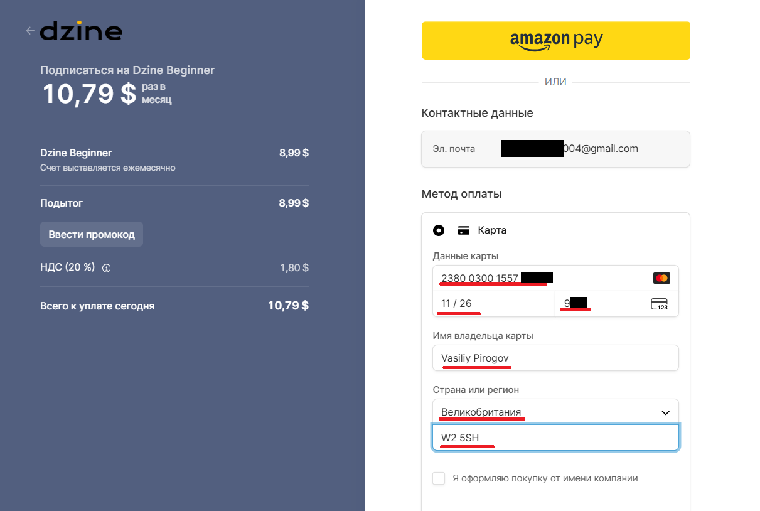This screenshot has height=511, width=760.
Task: Click the back arrow beside dzine logo
Action: [x=29, y=31]
